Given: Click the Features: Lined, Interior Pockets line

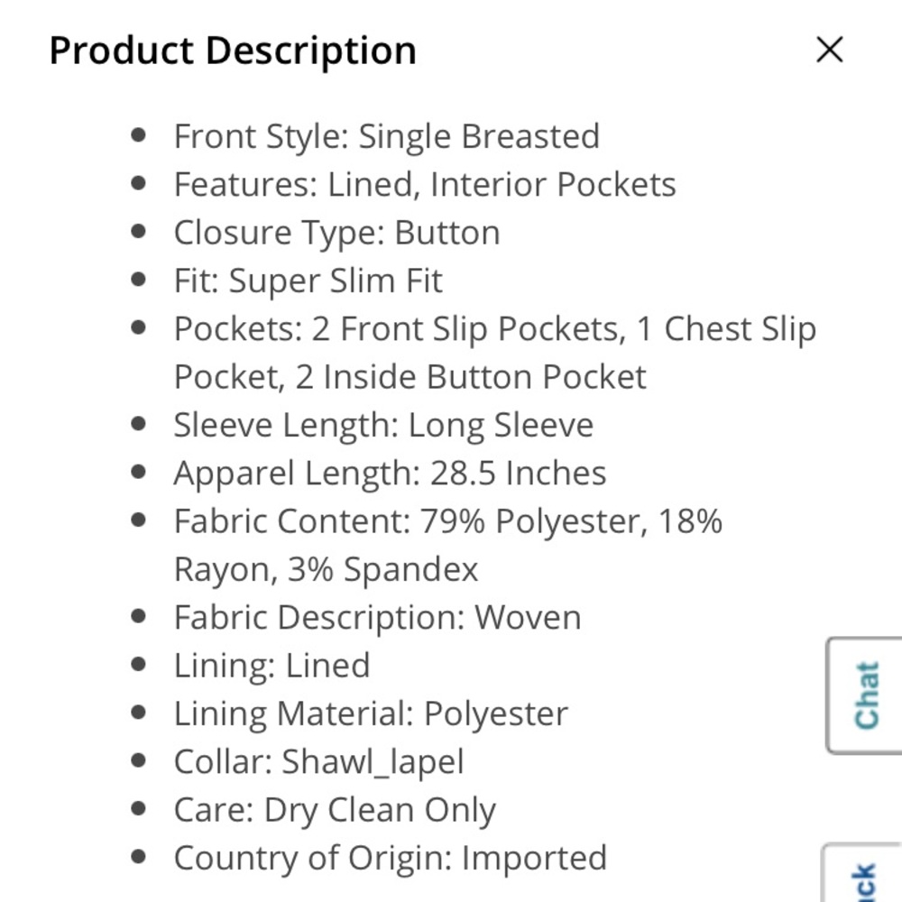Looking at the screenshot, I should click(x=424, y=184).
